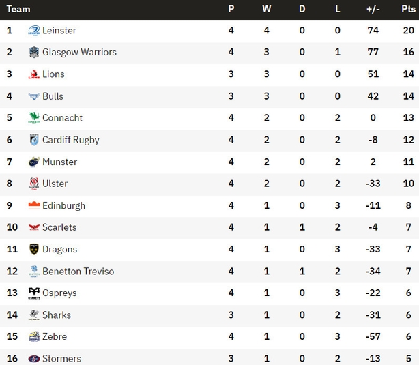Select the Lions team logo
Screen dimensions: 419x365
click(34, 74)
